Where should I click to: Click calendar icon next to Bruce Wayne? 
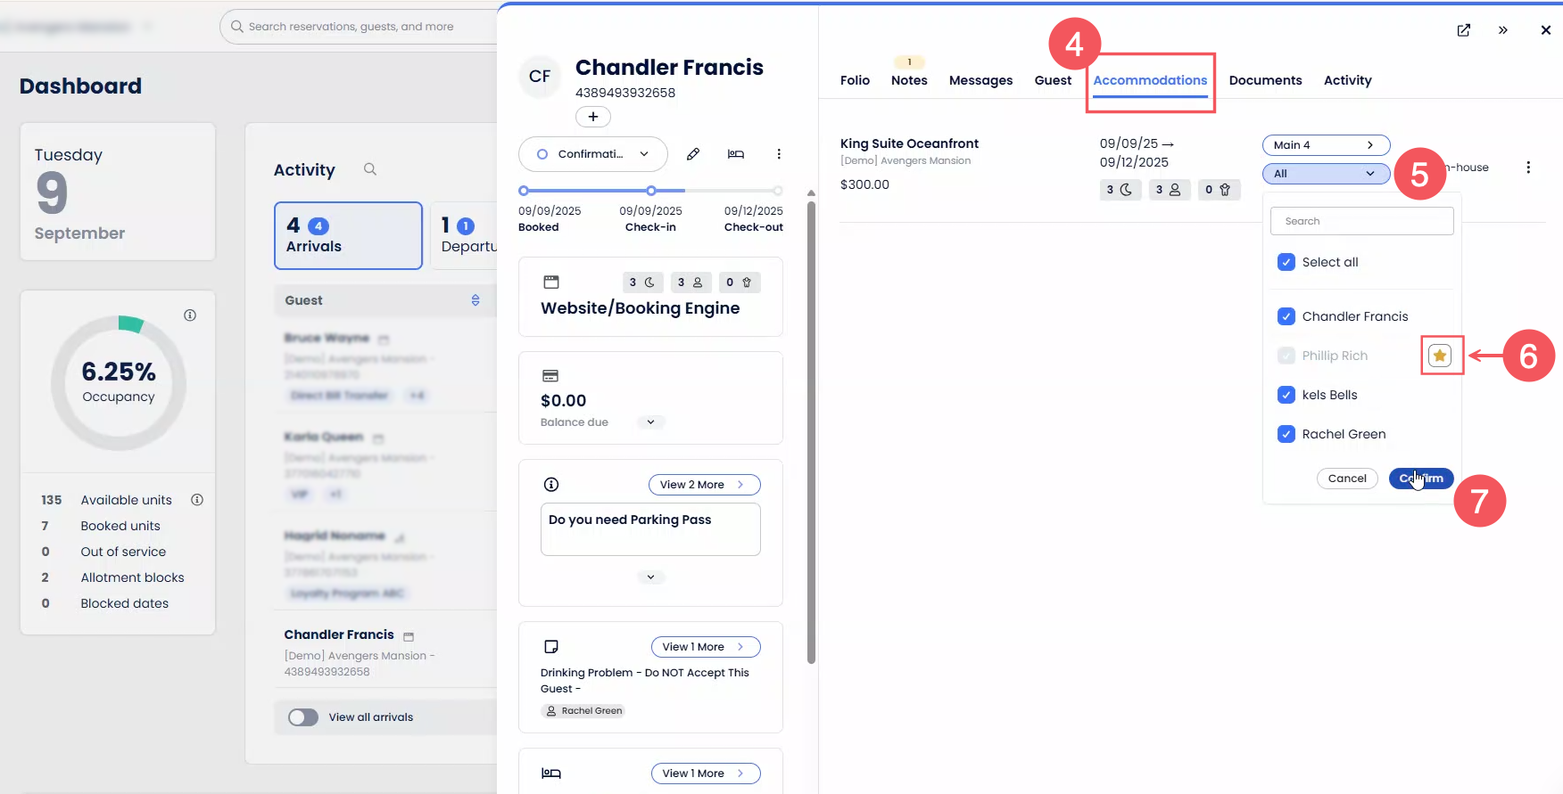pos(384,340)
